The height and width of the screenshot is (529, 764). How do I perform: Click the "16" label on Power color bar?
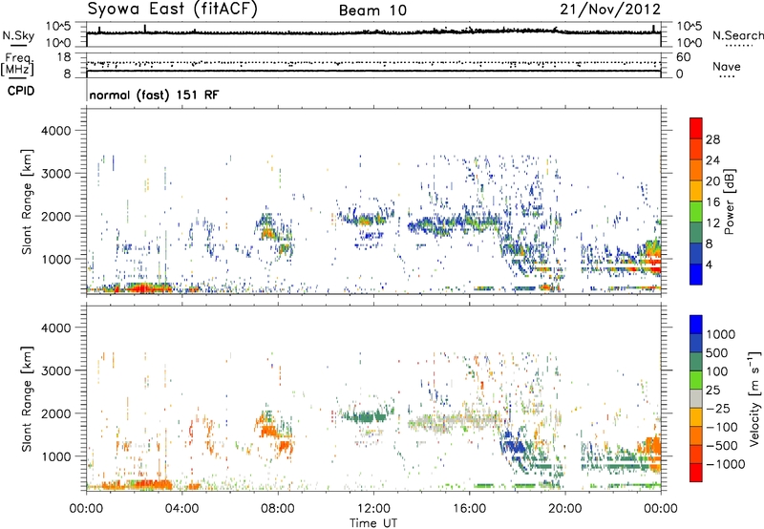712,202
